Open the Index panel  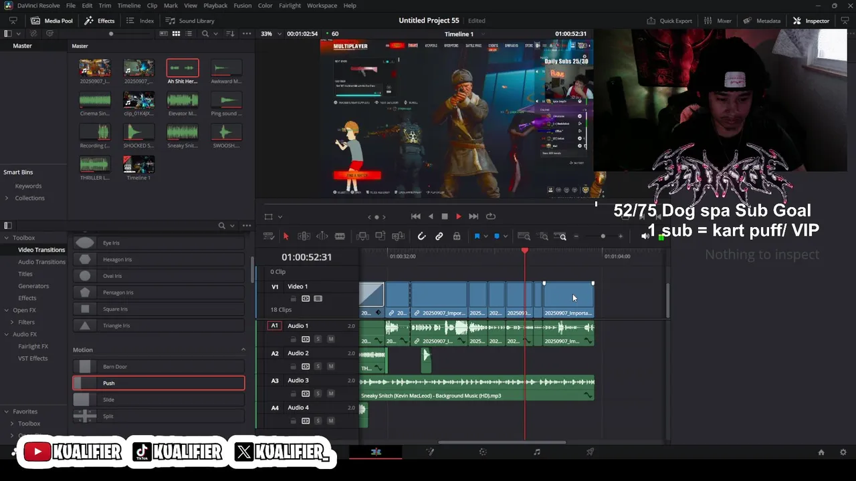click(x=140, y=21)
